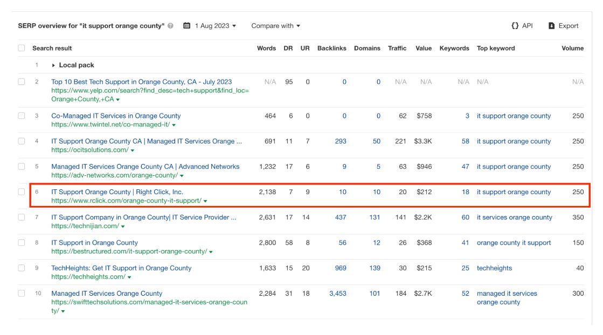Check the box for the swifttechsolutions.com row
The height and width of the screenshot is (335, 603).
22,293
